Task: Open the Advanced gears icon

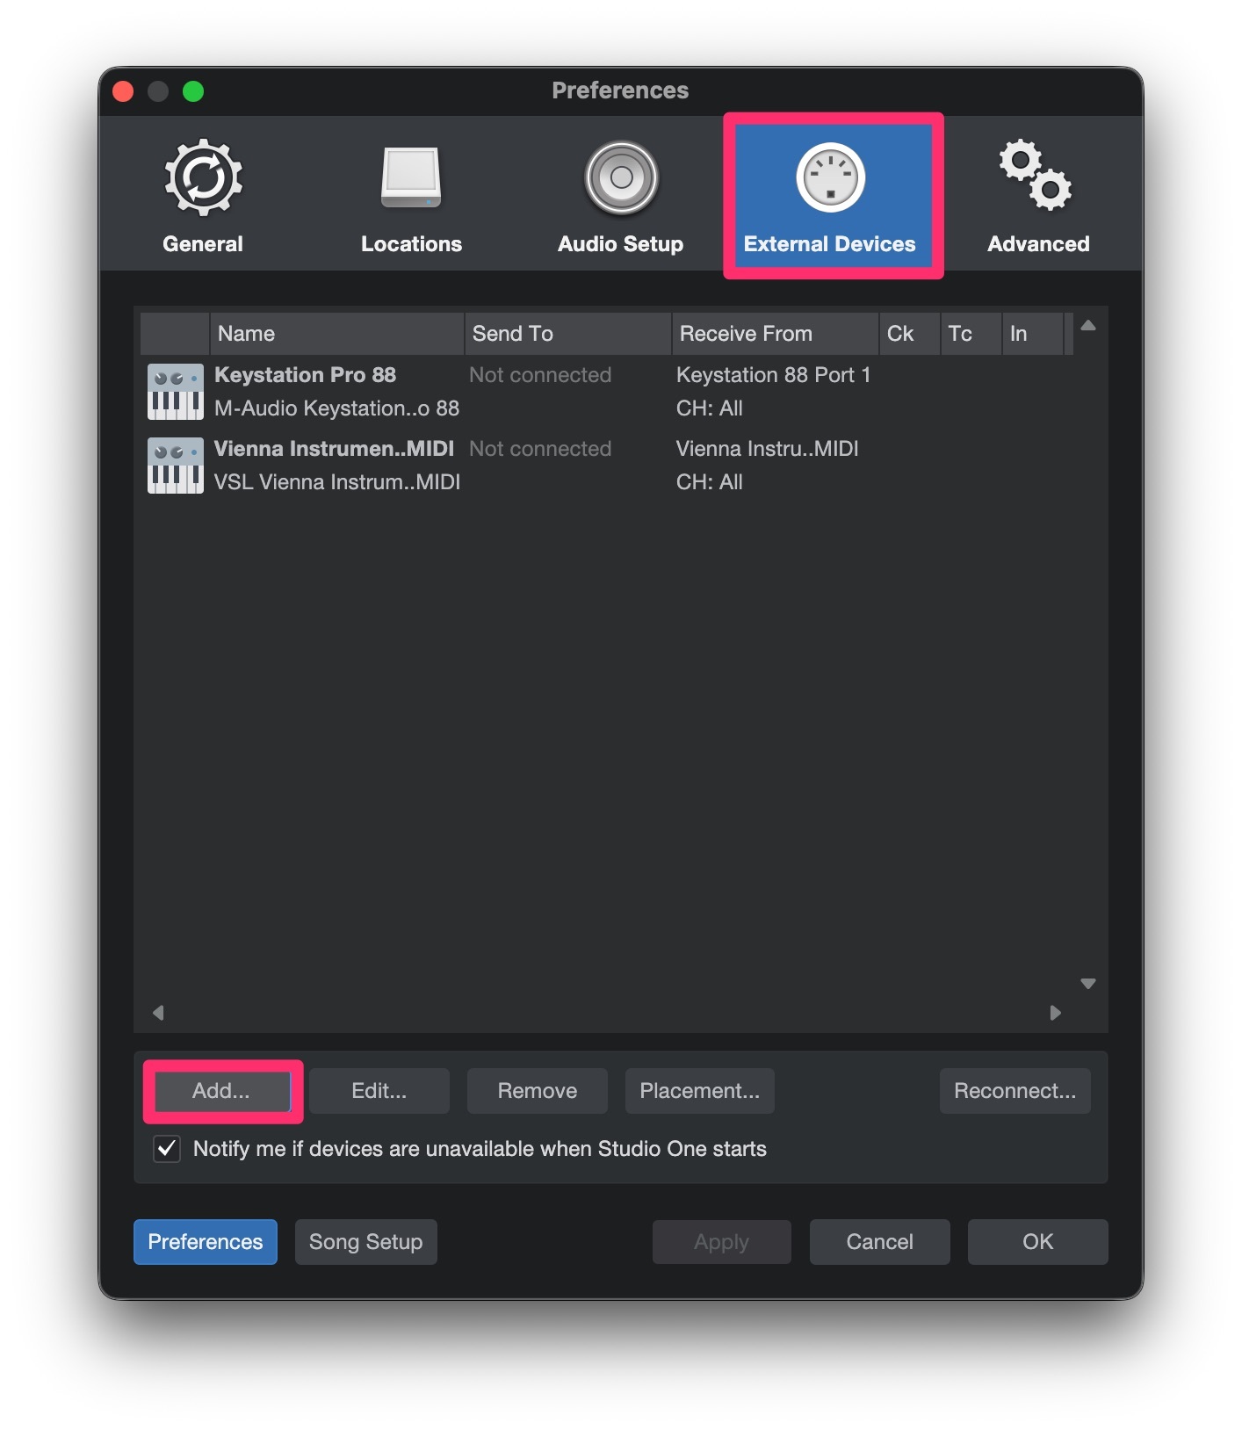Action: [x=1037, y=176]
